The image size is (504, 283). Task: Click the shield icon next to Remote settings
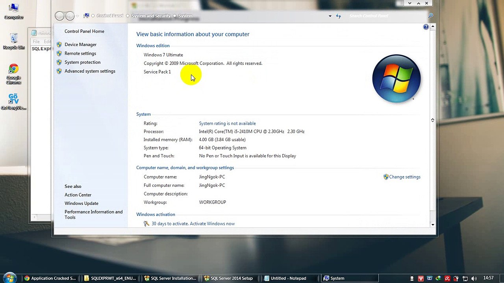59,53
